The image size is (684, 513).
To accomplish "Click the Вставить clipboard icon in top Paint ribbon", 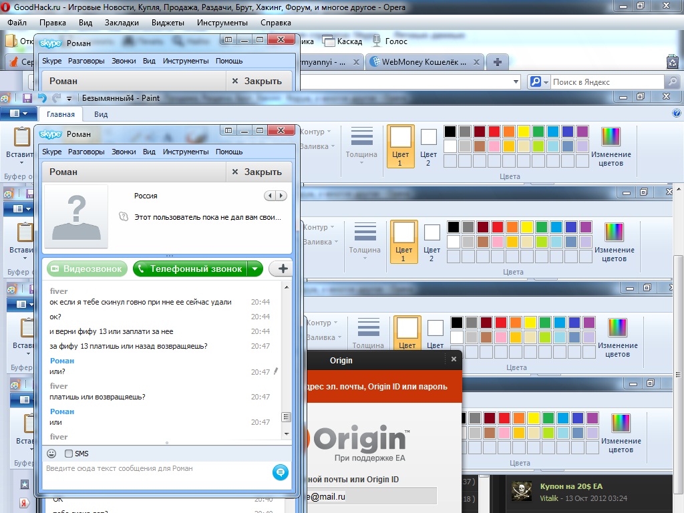I will [22, 136].
